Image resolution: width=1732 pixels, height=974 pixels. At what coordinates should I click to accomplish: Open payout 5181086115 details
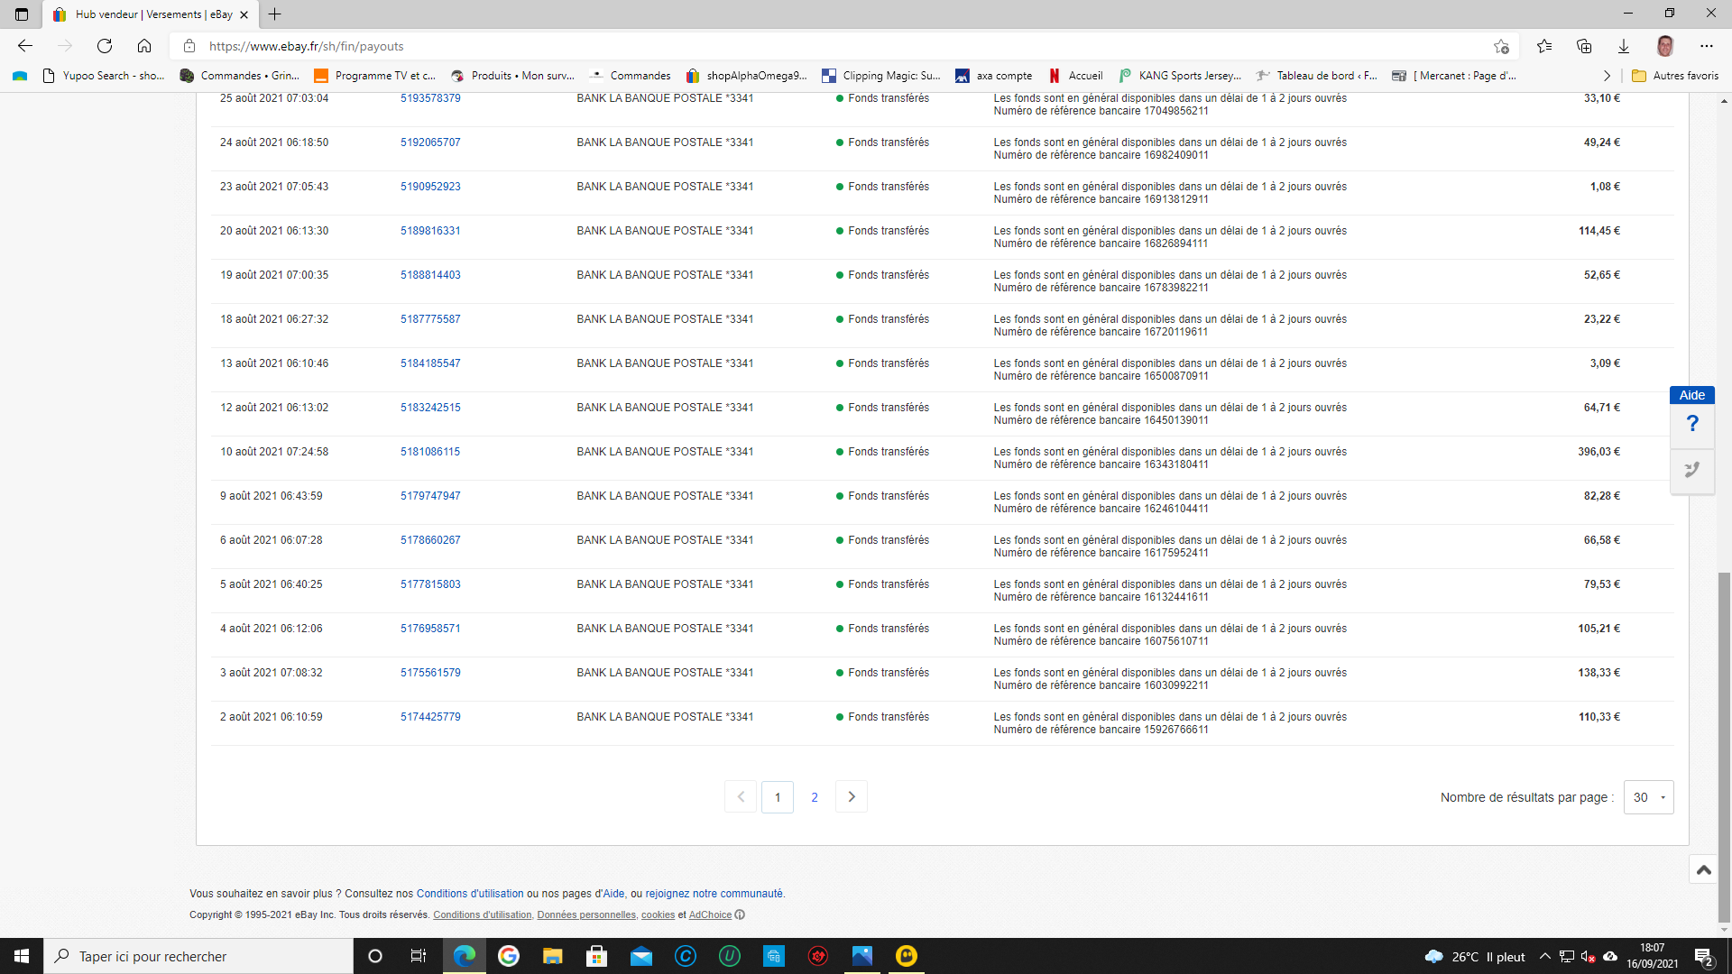point(430,452)
